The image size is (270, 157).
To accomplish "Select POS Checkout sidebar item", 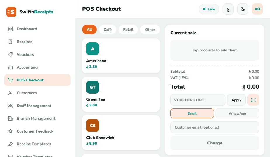I will coord(37,80).
